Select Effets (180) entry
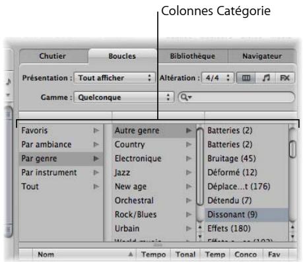The height and width of the screenshot is (262, 303). coord(246,229)
